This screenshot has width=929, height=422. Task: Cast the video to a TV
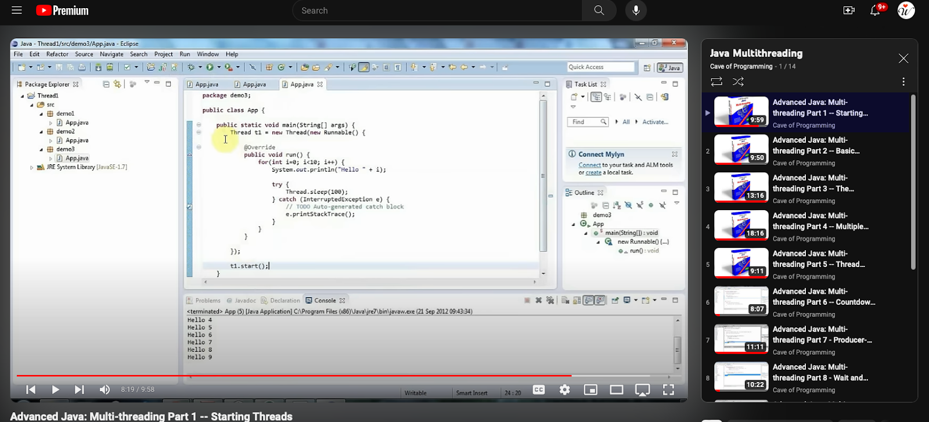click(642, 389)
